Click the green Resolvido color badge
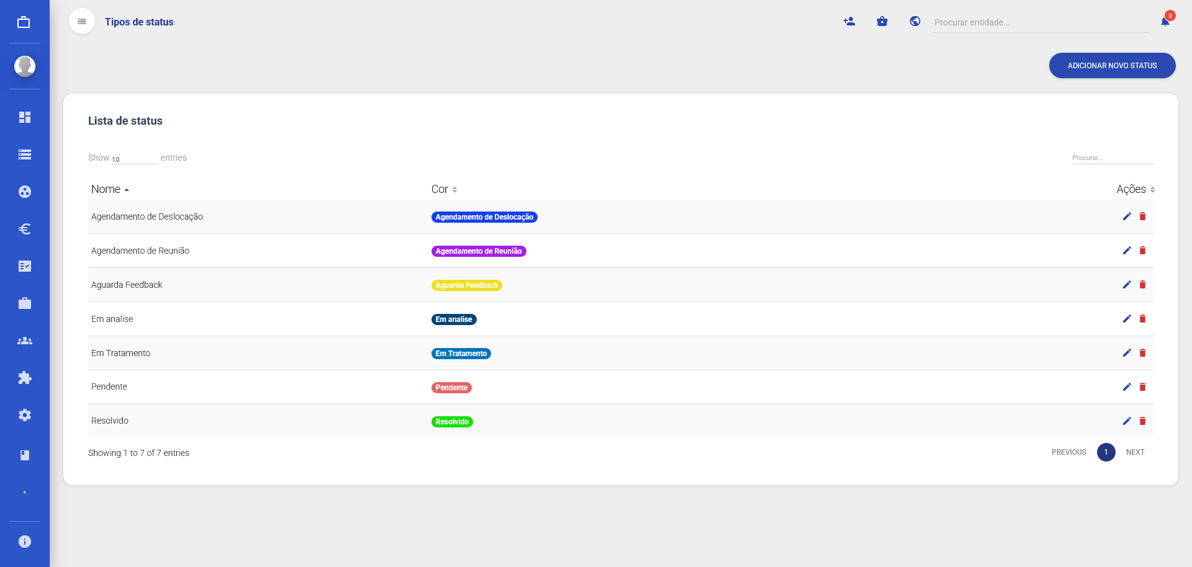Image resolution: width=1192 pixels, height=567 pixels. coord(452,422)
